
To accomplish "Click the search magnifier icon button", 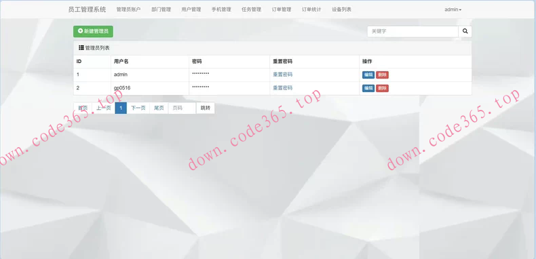I will [x=465, y=31].
